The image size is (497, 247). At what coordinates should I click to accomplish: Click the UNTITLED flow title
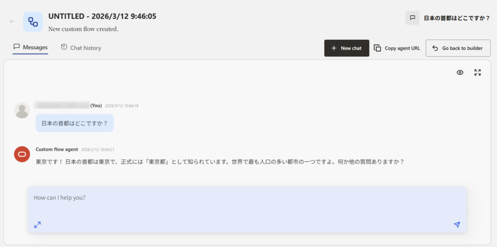click(x=102, y=16)
